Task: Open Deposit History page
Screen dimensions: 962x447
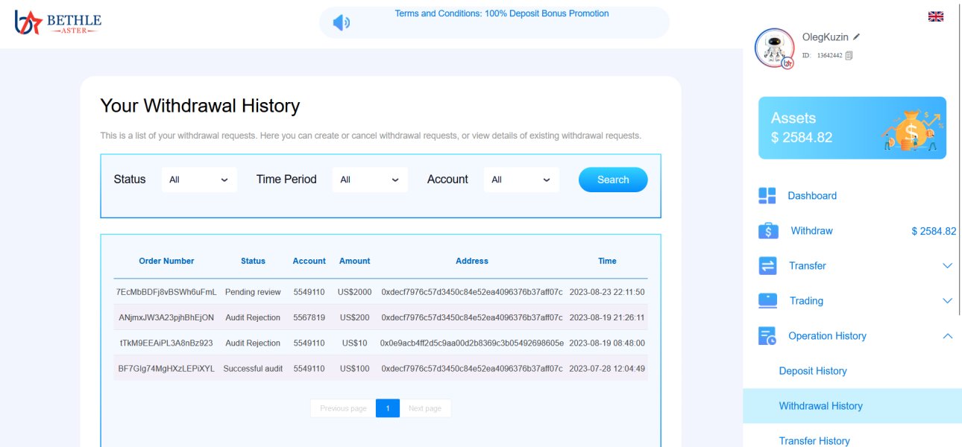Action: [x=813, y=371]
